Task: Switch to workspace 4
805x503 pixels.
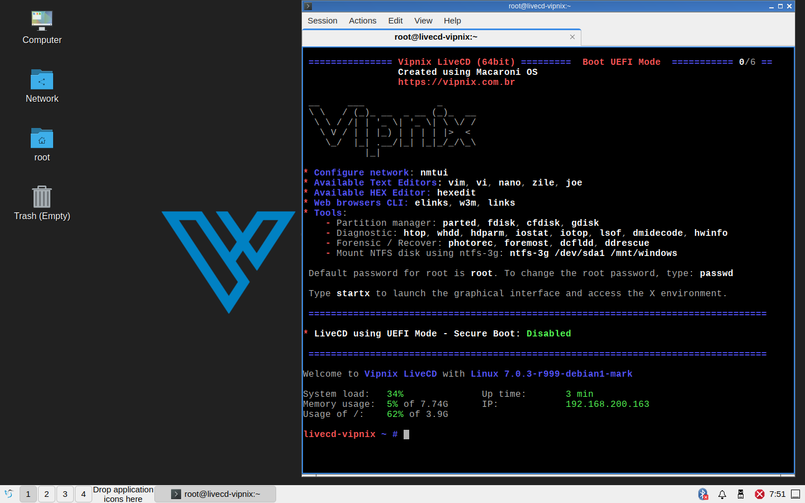Action: (83, 494)
